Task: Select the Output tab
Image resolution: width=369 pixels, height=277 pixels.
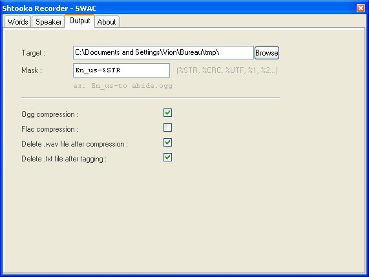Action: coord(79,21)
